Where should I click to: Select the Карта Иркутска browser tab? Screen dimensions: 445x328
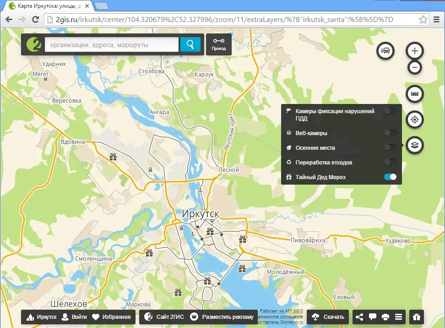tap(49, 6)
